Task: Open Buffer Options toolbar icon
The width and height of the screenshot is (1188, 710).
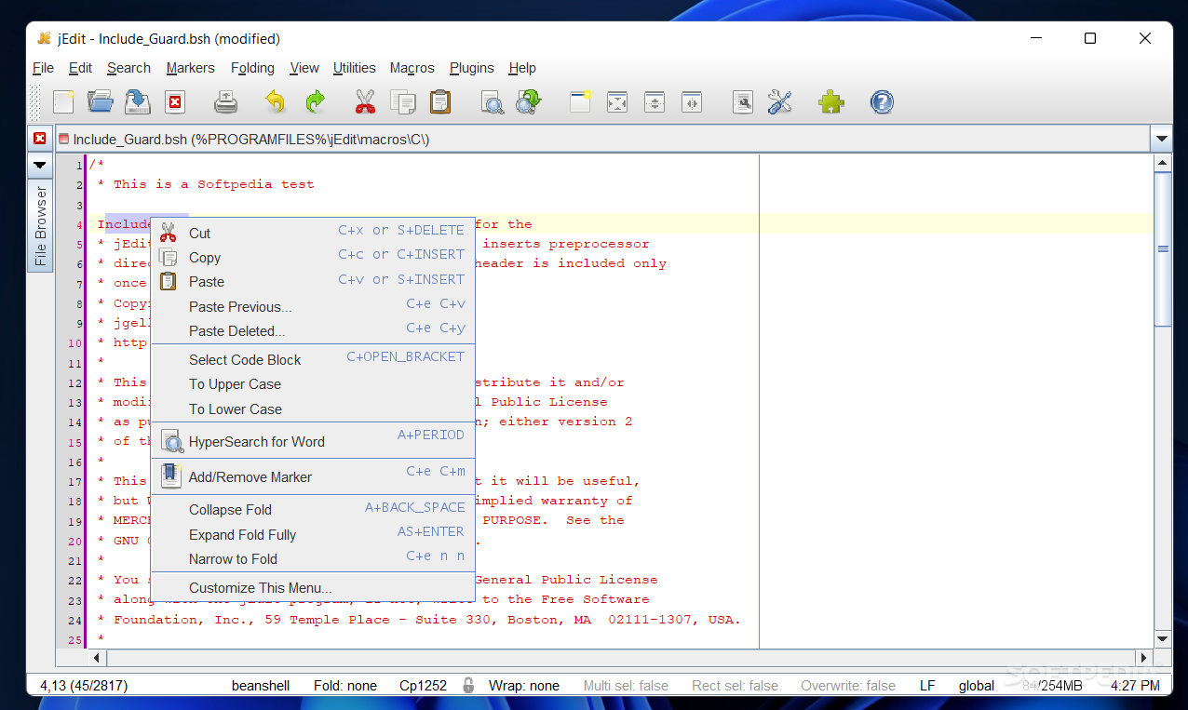Action: 743,102
